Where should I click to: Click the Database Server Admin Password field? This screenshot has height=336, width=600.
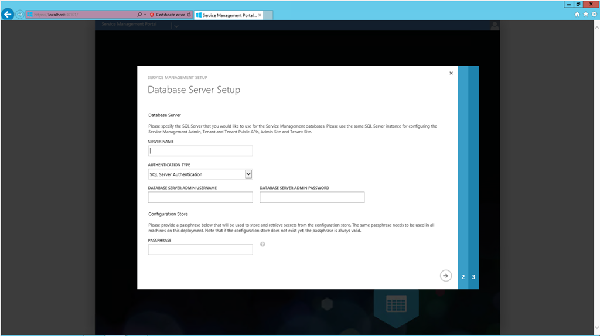point(312,197)
